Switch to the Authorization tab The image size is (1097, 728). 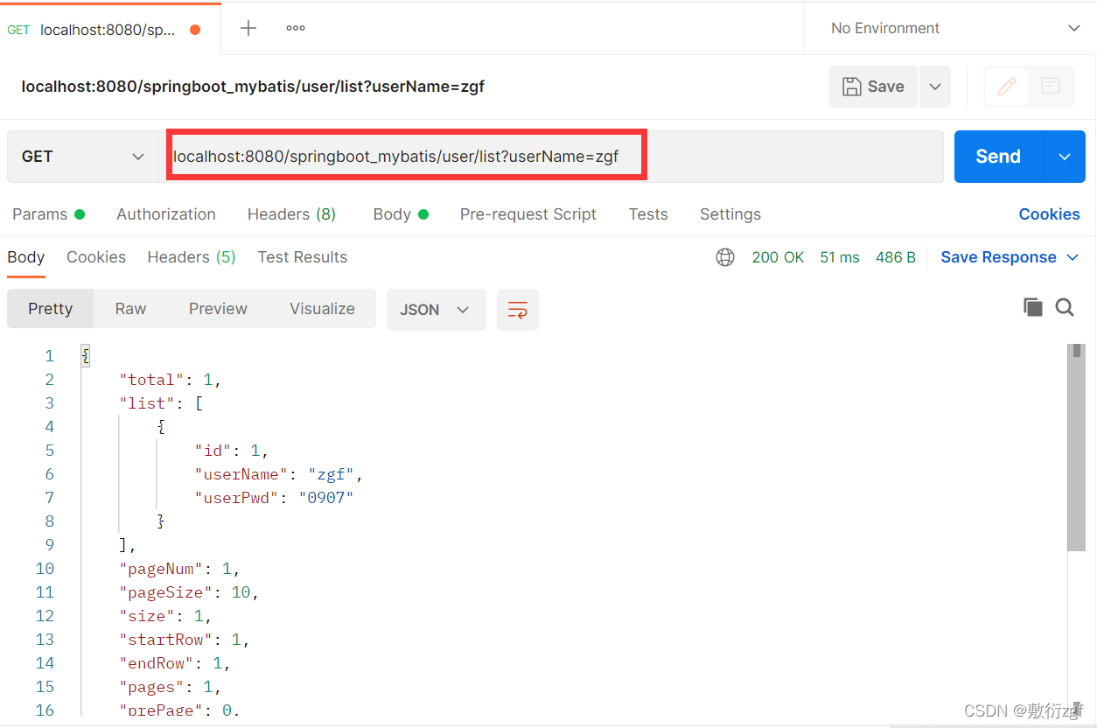[x=166, y=214]
